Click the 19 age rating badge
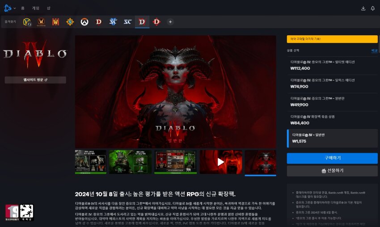 pyautogui.click(x=12, y=212)
